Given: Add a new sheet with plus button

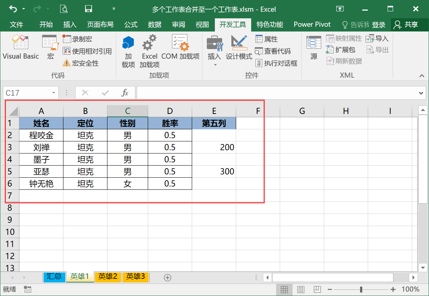Looking at the screenshot, I should 168,277.
